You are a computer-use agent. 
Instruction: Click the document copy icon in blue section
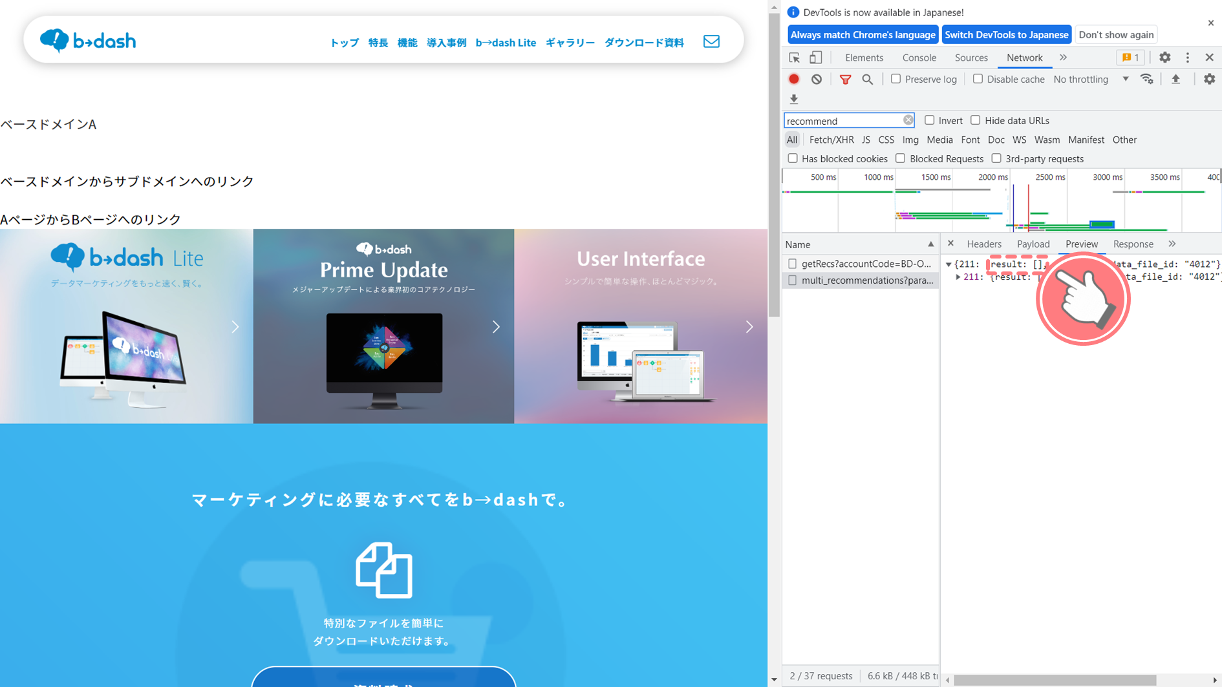tap(384, 570)
